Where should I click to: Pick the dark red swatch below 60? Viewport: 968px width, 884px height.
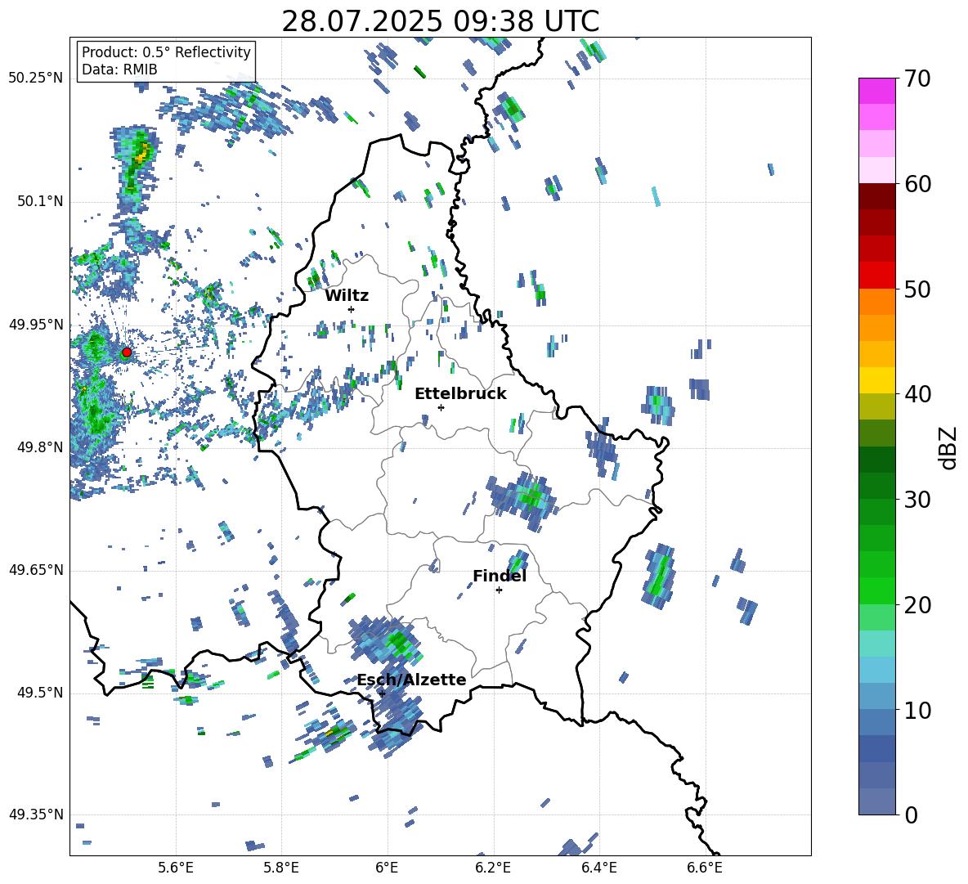[876, 196]
